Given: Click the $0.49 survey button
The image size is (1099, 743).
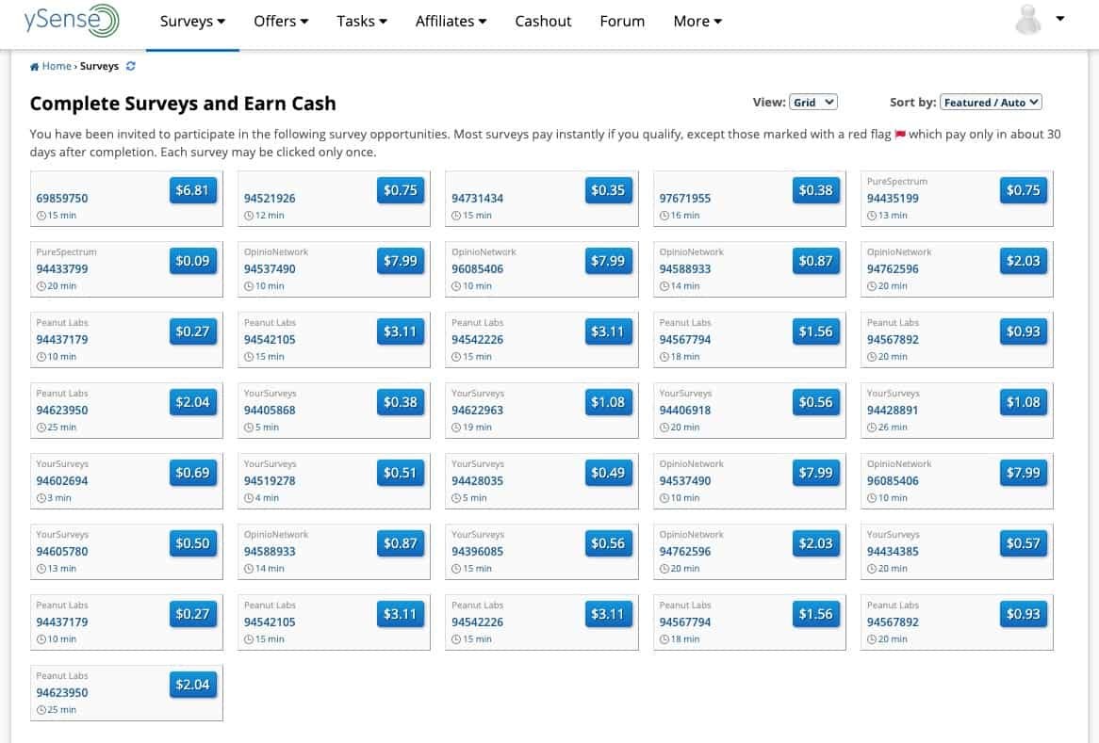Looking at the screenshot, I should pos(608,474).
